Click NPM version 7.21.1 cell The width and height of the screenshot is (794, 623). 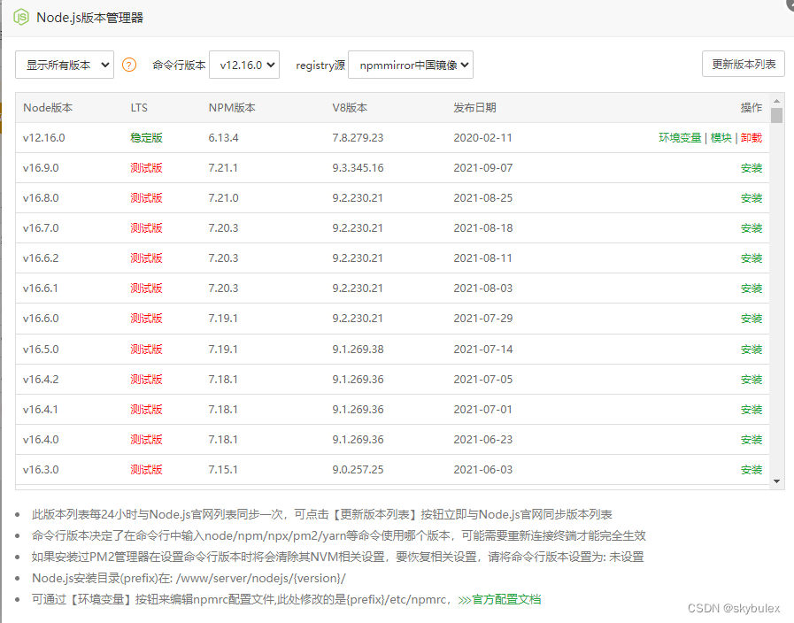click(223, 168)
